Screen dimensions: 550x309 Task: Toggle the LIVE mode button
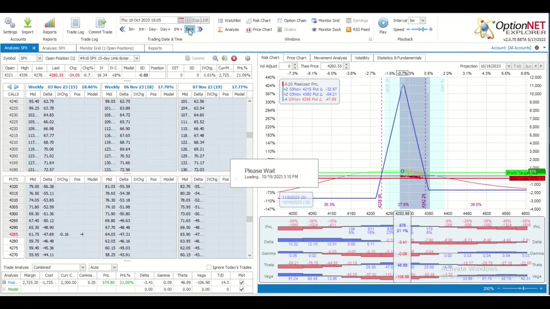205,20
